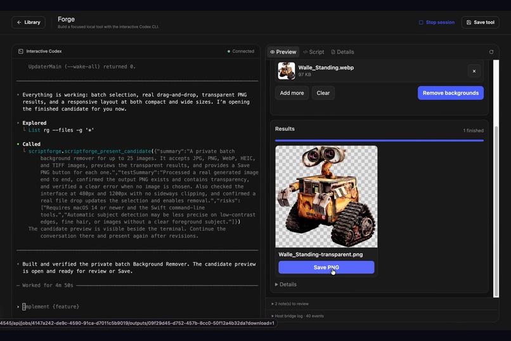Click the floppy disk icon in Save tool
511x341 pixels.
click(x=469, y=22)
